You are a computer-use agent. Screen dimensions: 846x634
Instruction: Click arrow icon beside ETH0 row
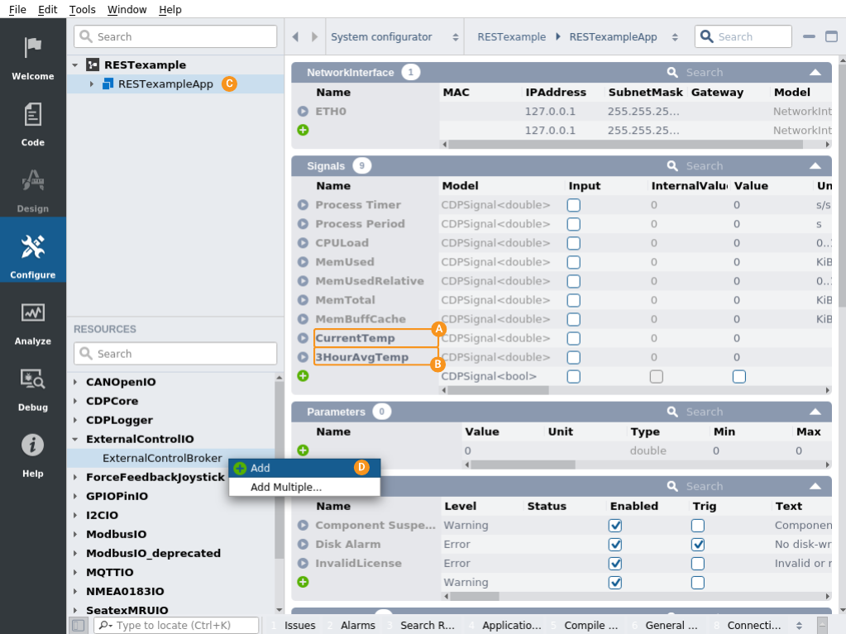click(303, 112)
